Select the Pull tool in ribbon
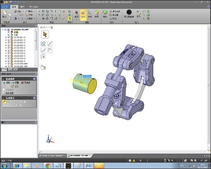 (83, 14)
